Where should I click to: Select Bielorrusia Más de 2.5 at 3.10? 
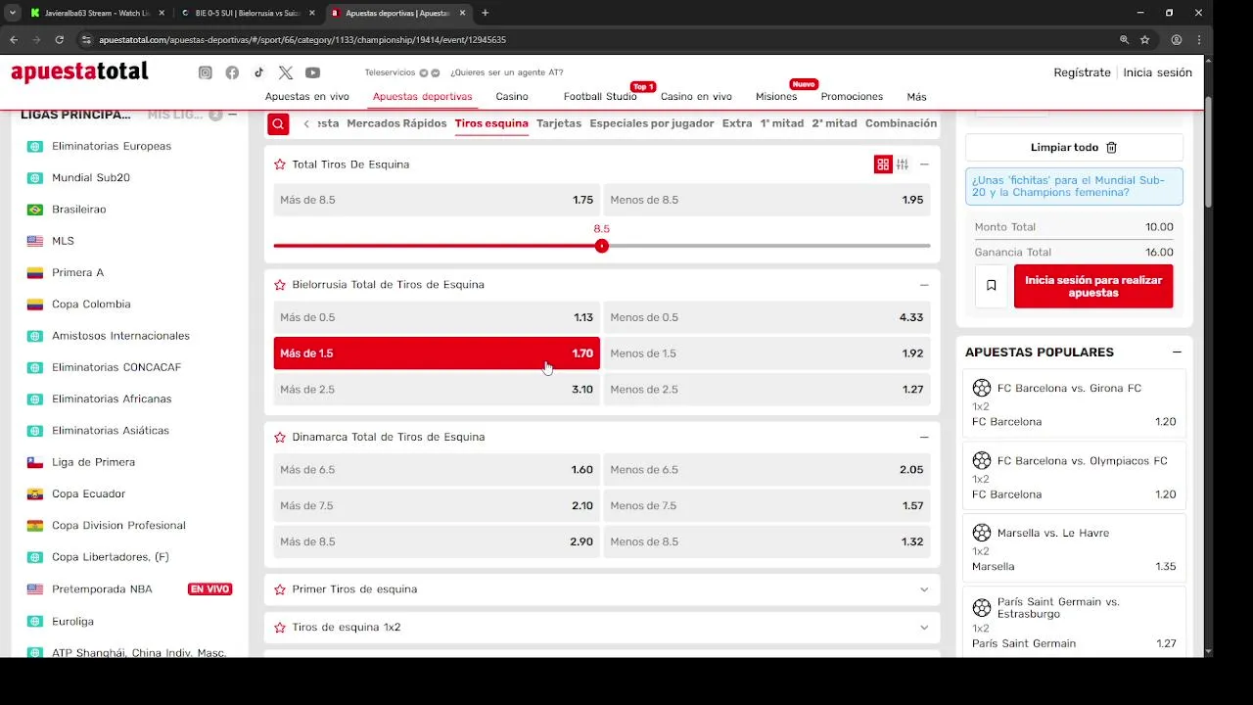[x=437, y=390]
